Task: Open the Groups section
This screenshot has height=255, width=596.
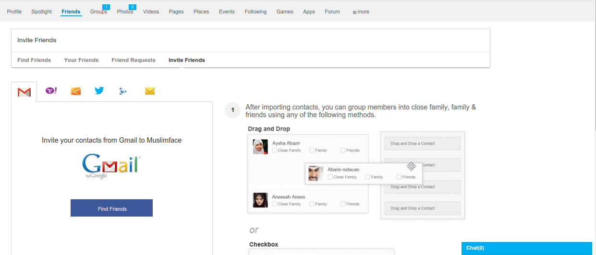Action: coord(98,12)
